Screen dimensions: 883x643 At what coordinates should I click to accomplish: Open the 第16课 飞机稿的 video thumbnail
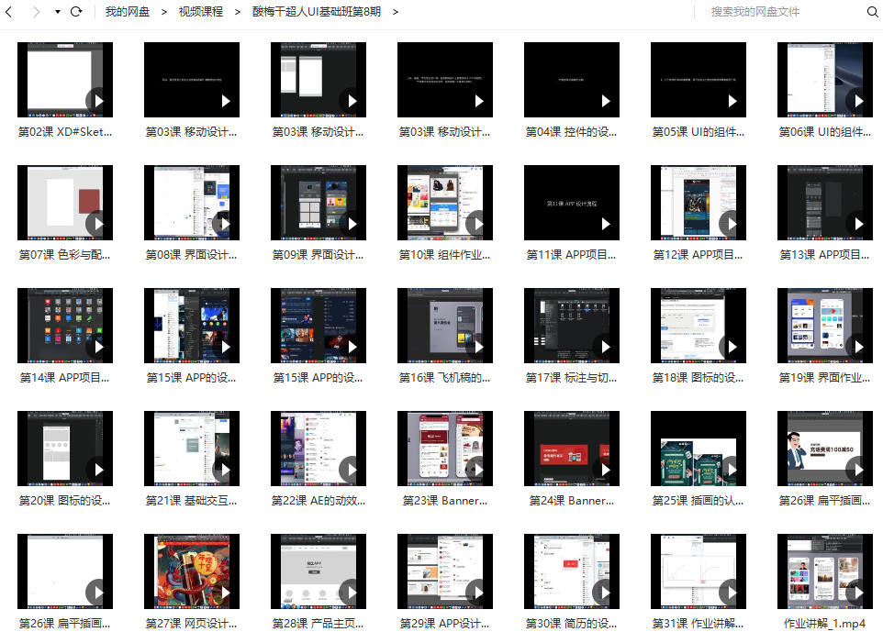pyautogui.click(x=444, y=326)
